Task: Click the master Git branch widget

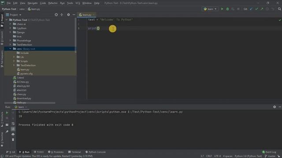Action: [270, 156]
